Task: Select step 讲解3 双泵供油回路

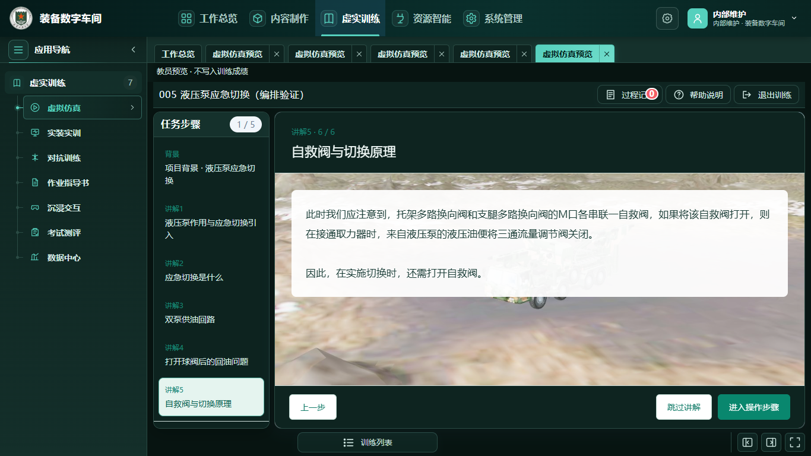Action: click(211, 312)
